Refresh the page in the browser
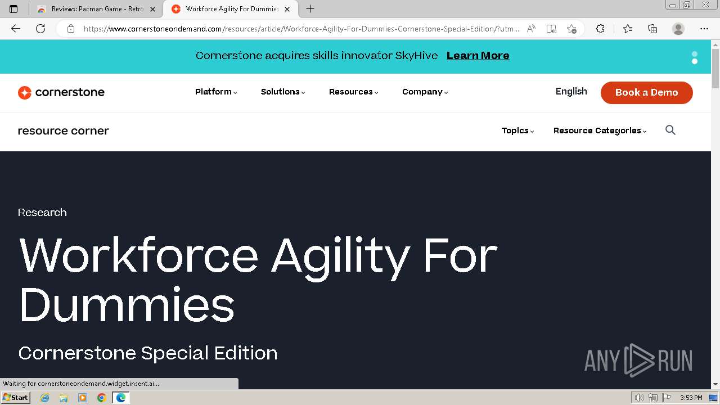 40,29
